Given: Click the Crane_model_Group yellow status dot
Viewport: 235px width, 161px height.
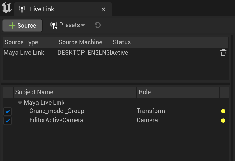Looking at the screenshot, I should click(x=223, y=111).
